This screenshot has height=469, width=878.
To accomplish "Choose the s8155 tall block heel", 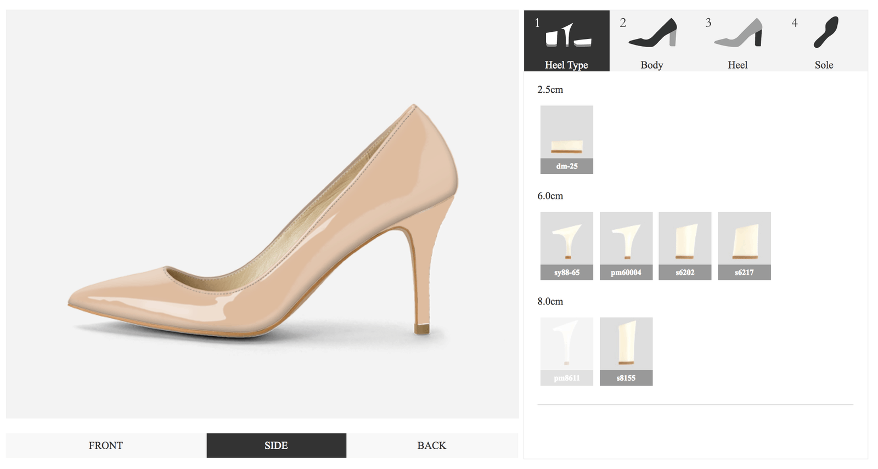I will (x=626, y=351).
